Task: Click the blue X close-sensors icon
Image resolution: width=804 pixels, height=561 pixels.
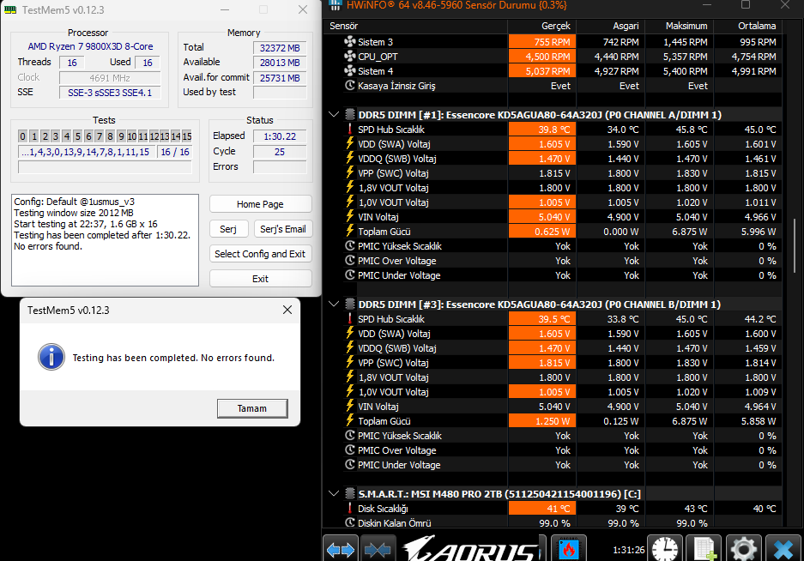Action: (x=783, y=550)
